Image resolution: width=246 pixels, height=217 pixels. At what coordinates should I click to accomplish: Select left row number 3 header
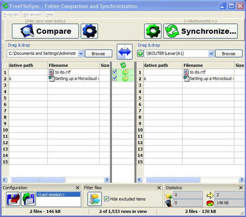point(5,85)
